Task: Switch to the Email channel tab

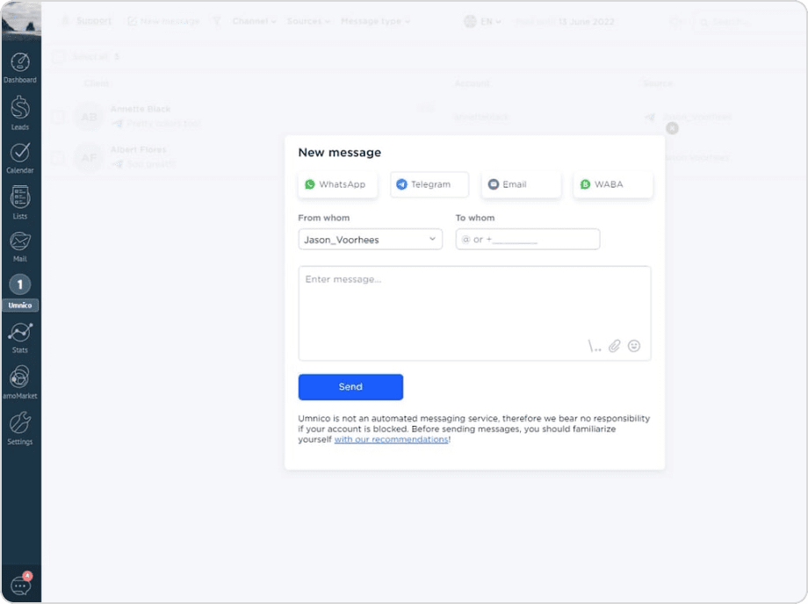Action: coord(520,184)
